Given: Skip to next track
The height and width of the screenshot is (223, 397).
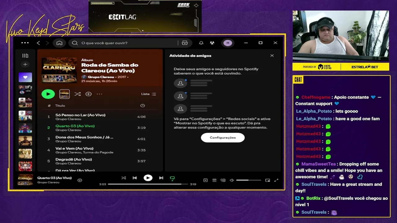Looking at the screenshot, I should 161,178.
